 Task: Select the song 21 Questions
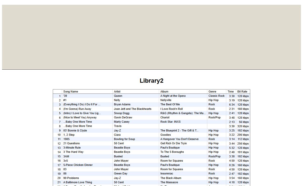click(x=71, y=143)
